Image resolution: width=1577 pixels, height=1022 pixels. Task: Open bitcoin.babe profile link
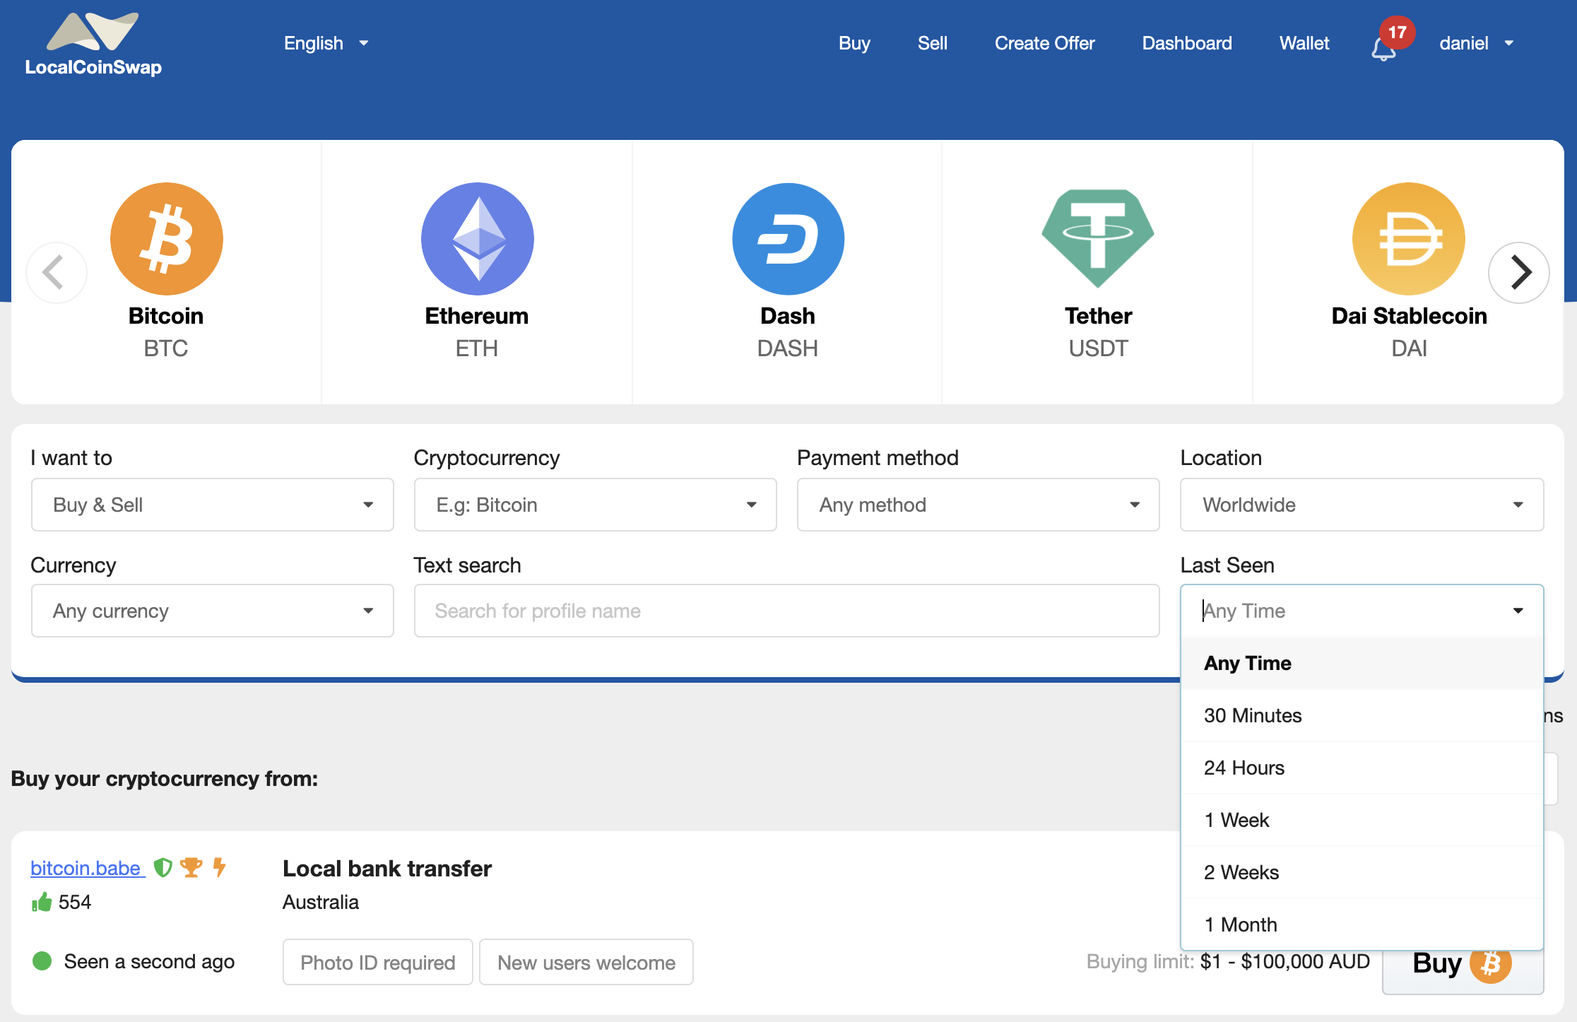(x=88, y=868)
